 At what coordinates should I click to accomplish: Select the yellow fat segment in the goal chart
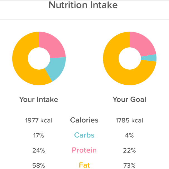[117, 72]
